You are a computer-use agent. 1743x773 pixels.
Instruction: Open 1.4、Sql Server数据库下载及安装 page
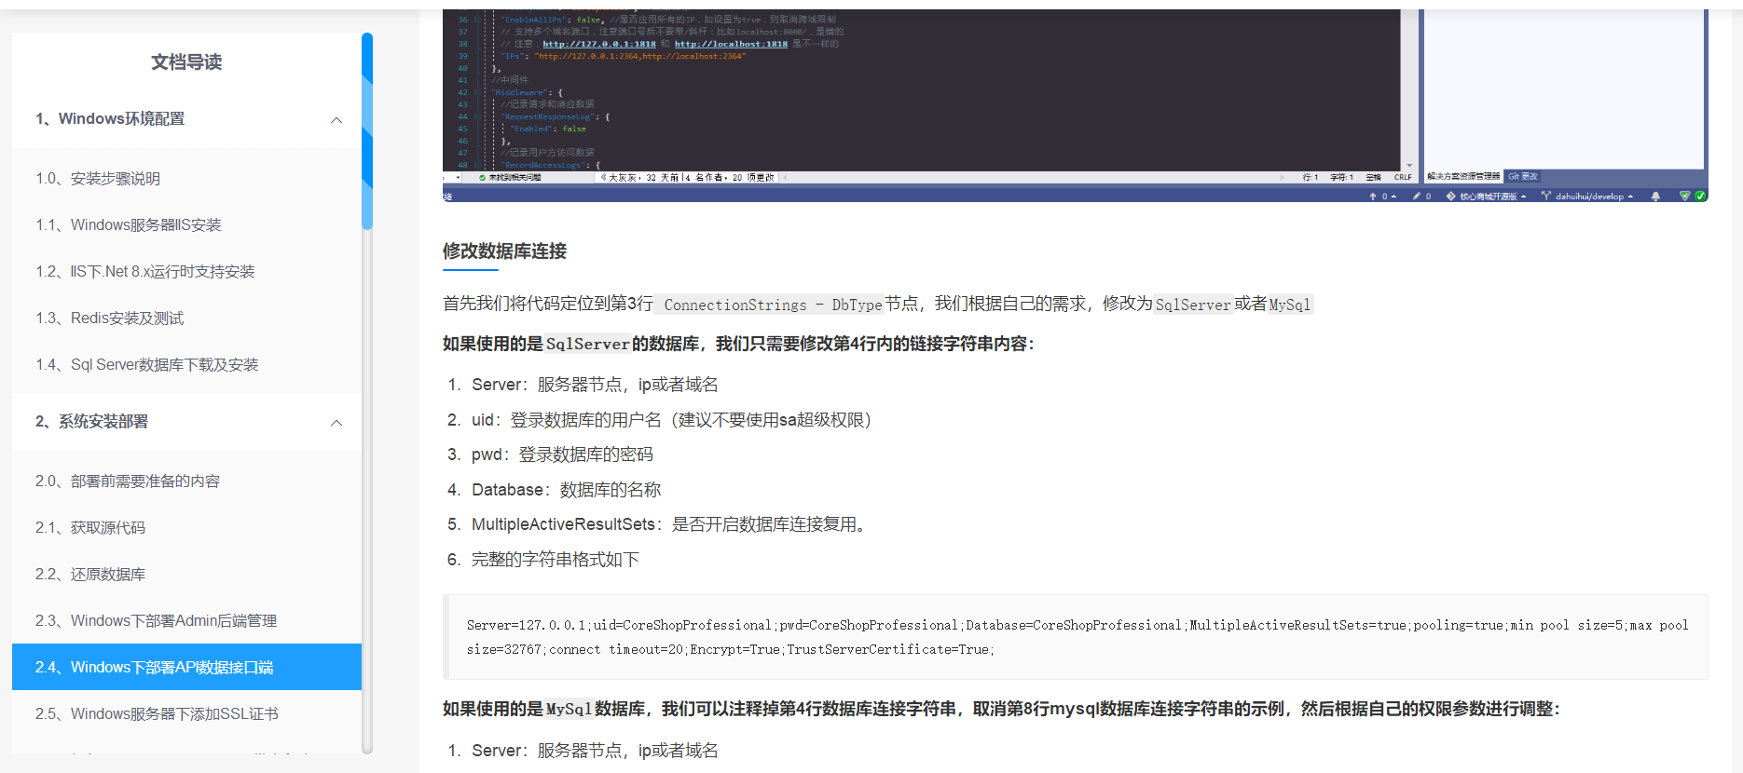[147, 364]
